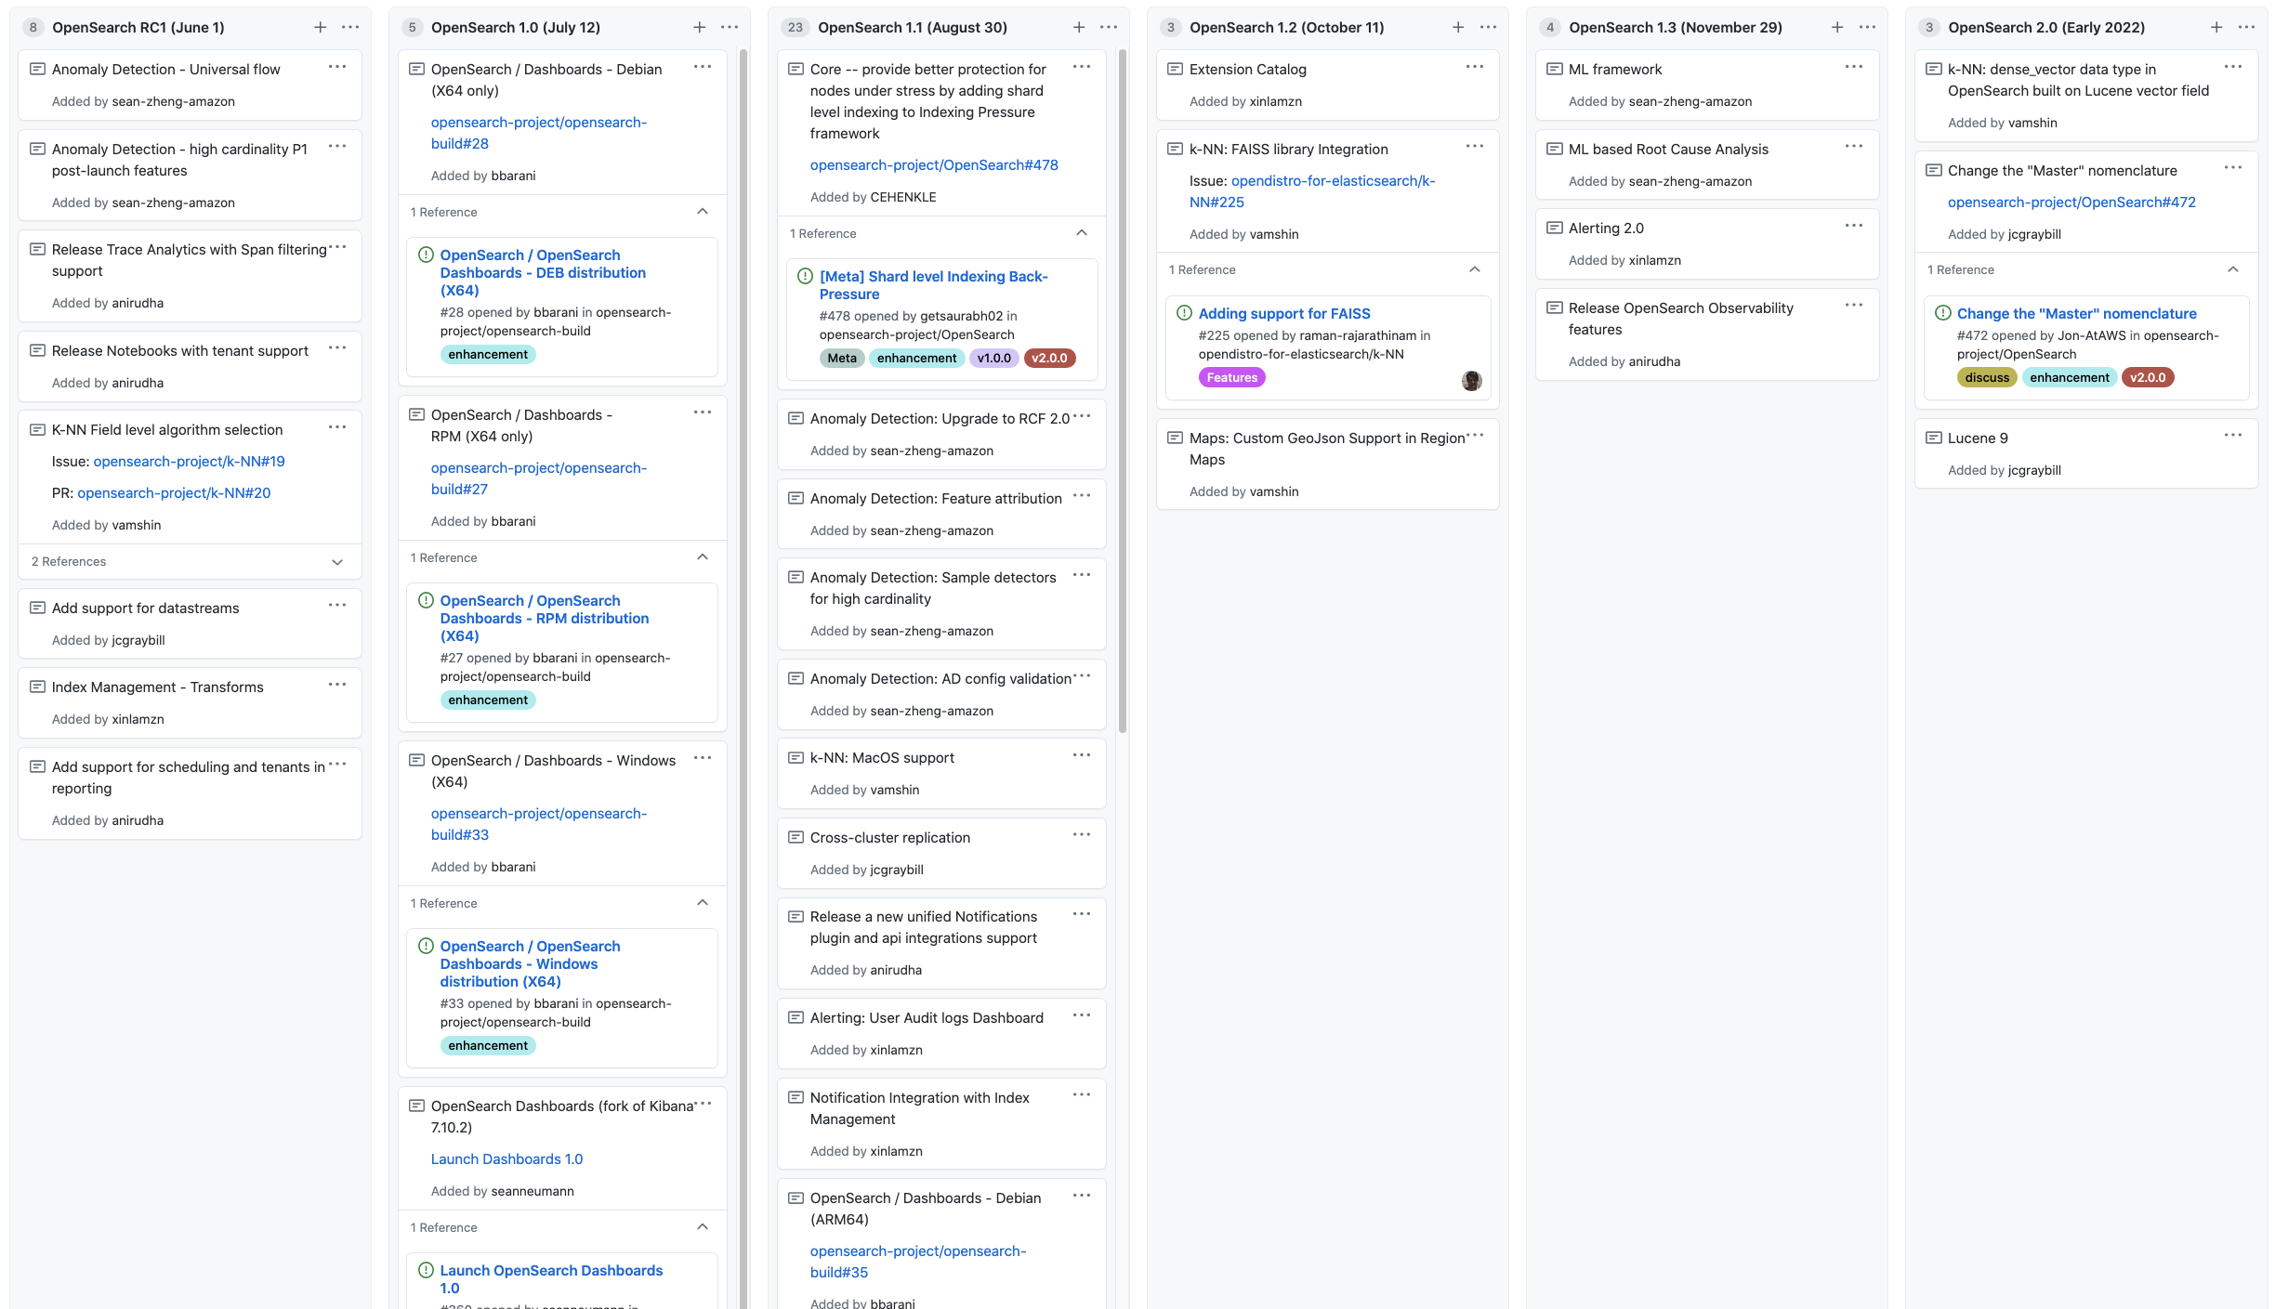Open menu for k-NN: MacOS support card
The image size is (2275, 1309).
click(1082, 755)
